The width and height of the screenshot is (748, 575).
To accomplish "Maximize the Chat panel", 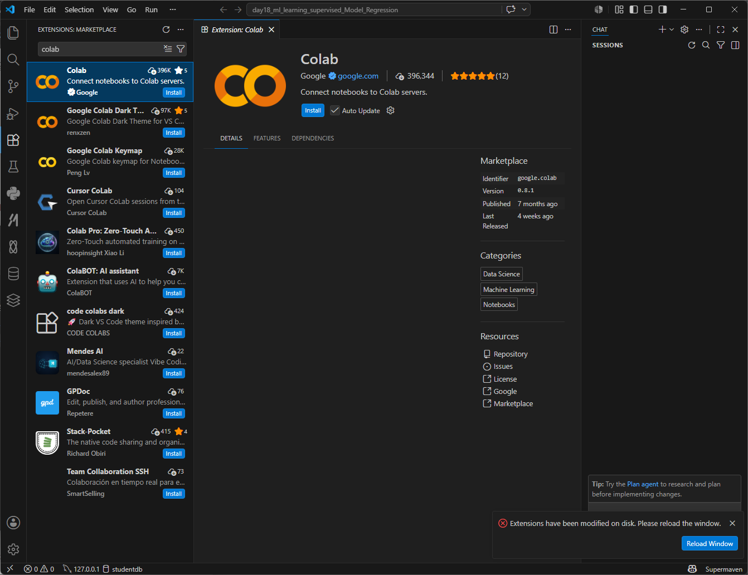I will click(721, 30).
